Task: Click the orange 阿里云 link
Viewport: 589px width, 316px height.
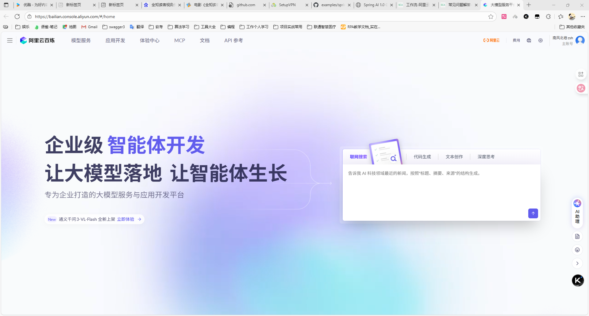Action: (x=491, y=40)
